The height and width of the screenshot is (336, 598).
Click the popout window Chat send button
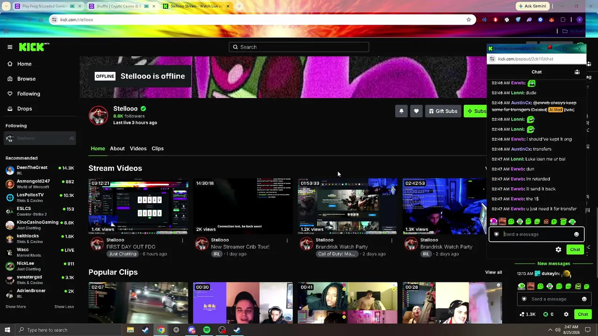point(575,250)
